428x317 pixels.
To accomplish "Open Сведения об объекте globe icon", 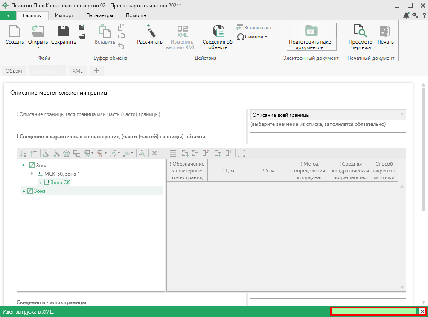I will 218,31.
